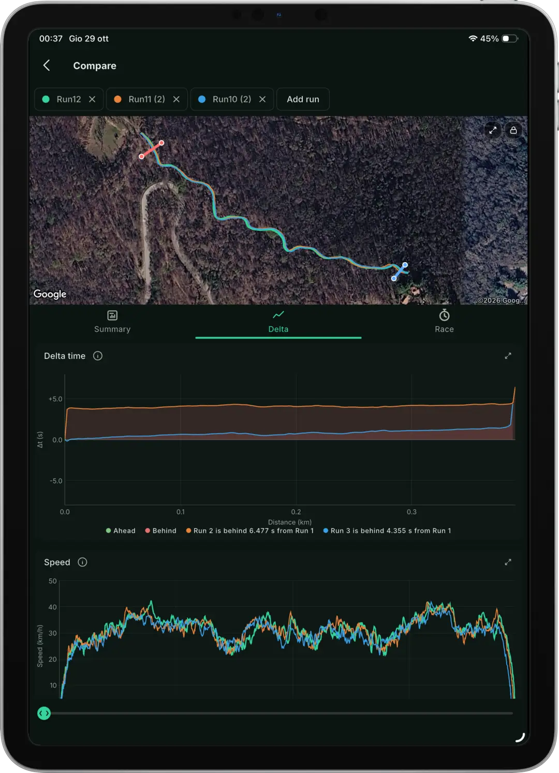The width and height of the screenshot is (559, 773).
Task: Click the Speed heading
Action: [x=57, y=562]
